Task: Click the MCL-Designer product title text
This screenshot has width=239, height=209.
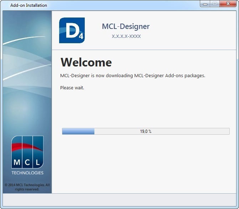Action: click(x=126, y=26)
